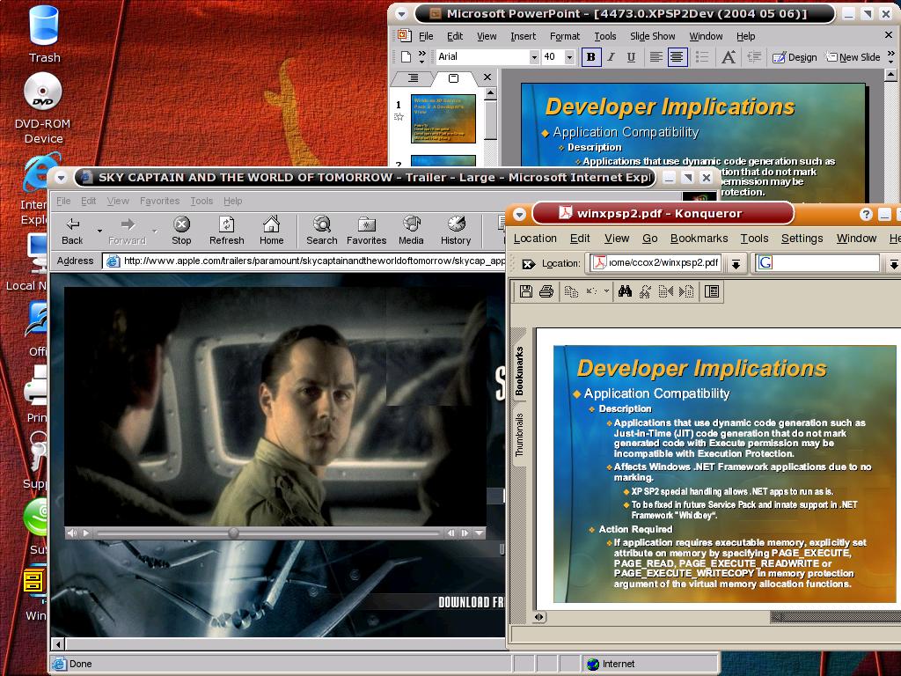Image resolution: width=901 pixels, height=676 pixels.
Task: Step the trailer forward one frame
Action: tap(465, 533)
